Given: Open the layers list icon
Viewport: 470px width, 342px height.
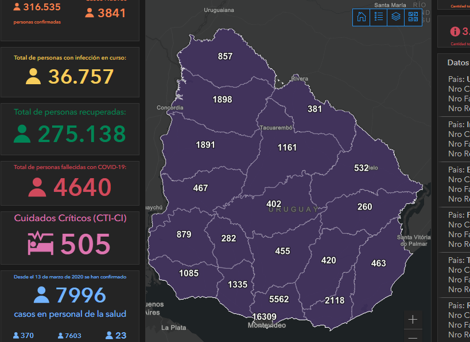Looking at the screenshot, I should coord(395,17).
